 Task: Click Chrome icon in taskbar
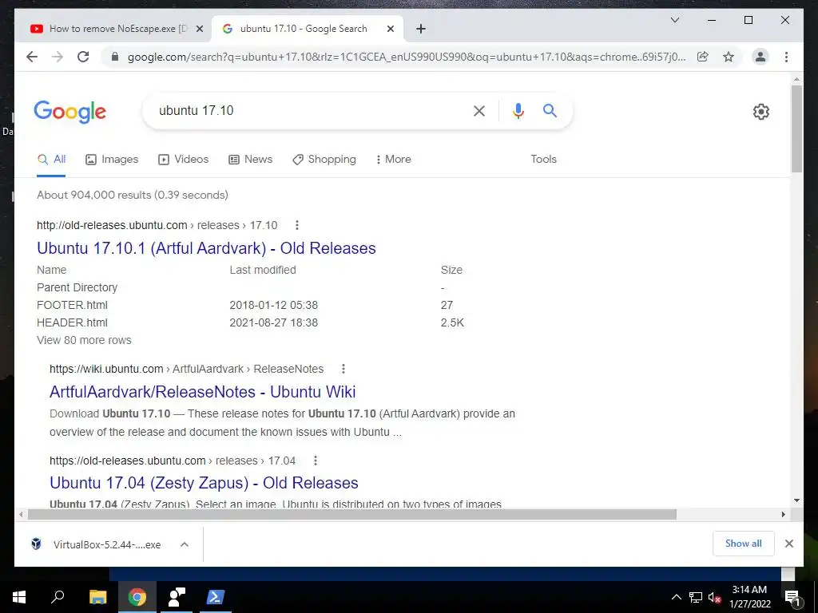coord(137,597)
